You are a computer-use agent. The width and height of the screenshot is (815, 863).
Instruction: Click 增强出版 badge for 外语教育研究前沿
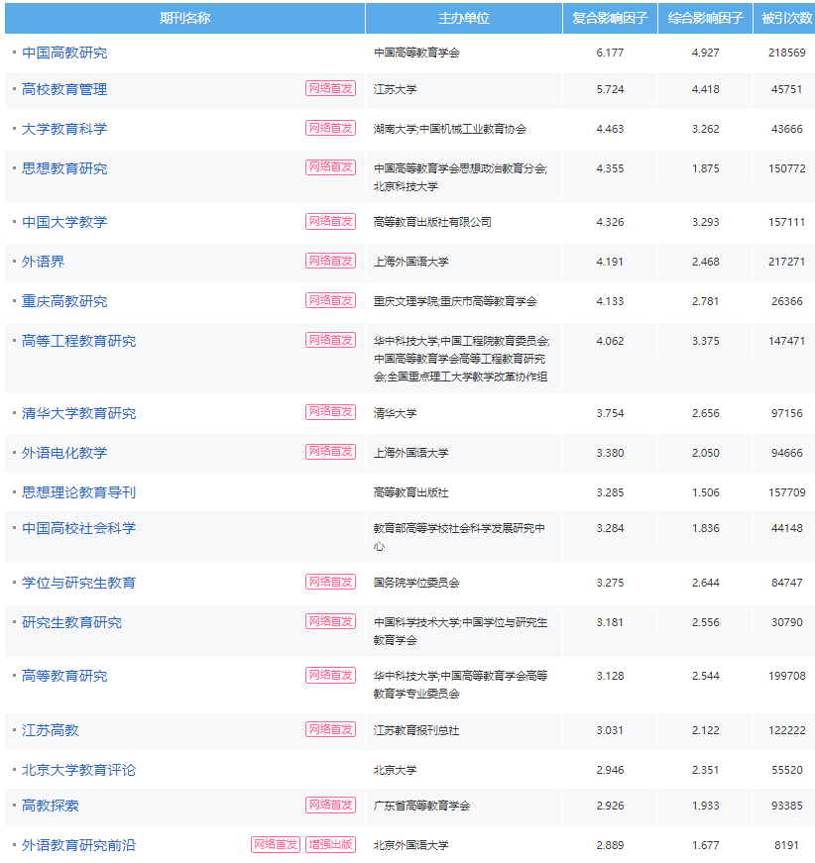[x=330, y=844]
